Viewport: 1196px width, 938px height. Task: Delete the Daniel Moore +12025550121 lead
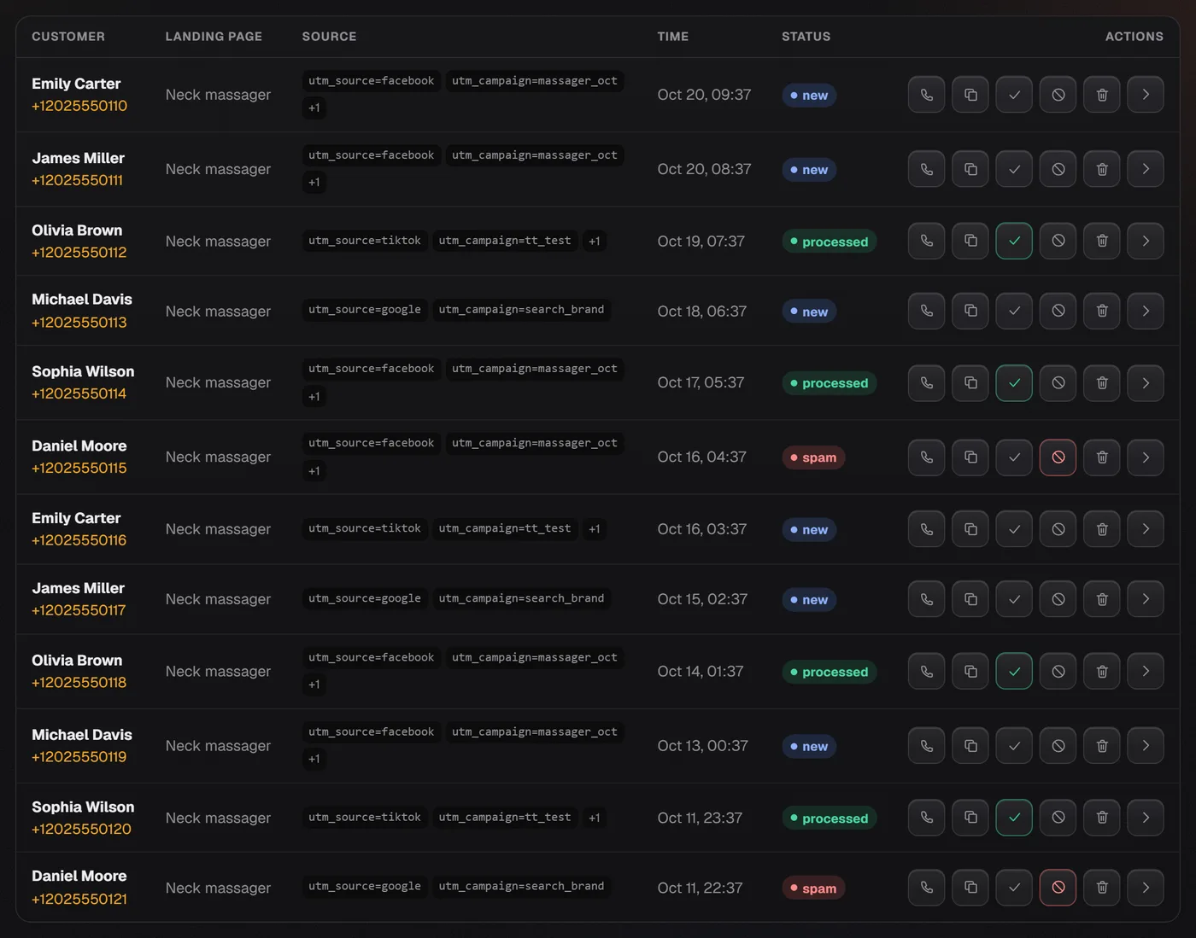1102,888
